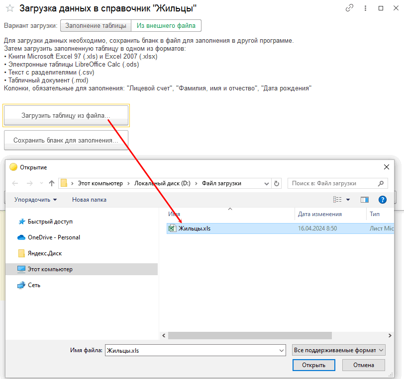Open 'Все поддерживаемые формат' file type dropdown
Viewport: 404px width, 379px height.
(x=338, y=350)
